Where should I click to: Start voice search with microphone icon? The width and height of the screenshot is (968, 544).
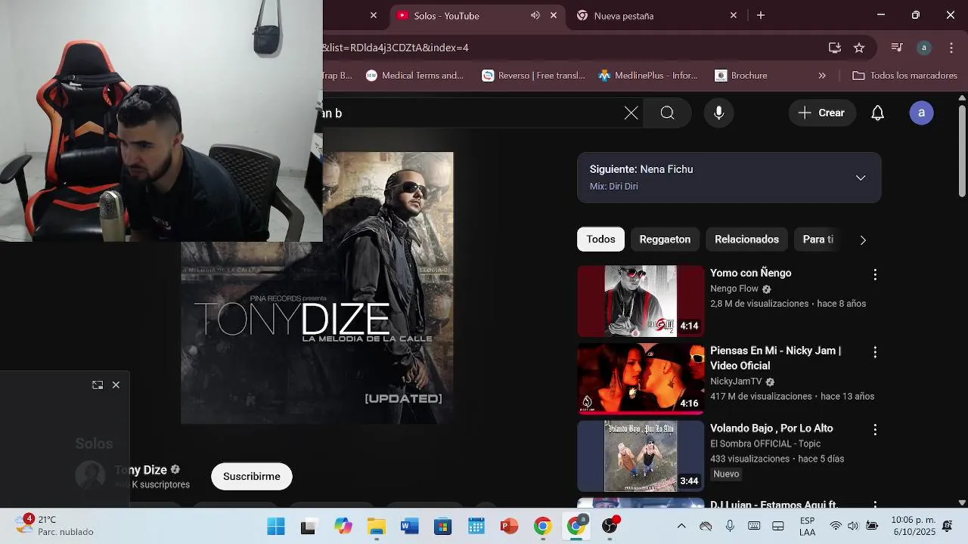[x=718, y=113]
